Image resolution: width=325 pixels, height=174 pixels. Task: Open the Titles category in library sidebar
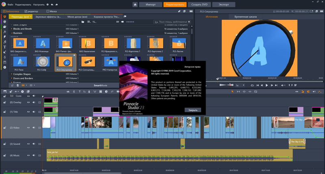coord(4,47)
